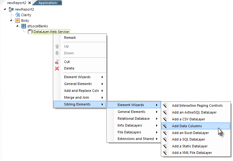Viewport: 233px width, 161px height.
Task: Click the dtLocalBanks data table icon
Action: (x=24, y=26)
